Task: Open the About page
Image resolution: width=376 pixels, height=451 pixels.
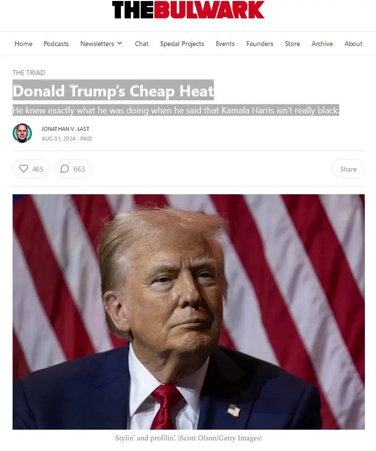Action: [x=353, y=44]
